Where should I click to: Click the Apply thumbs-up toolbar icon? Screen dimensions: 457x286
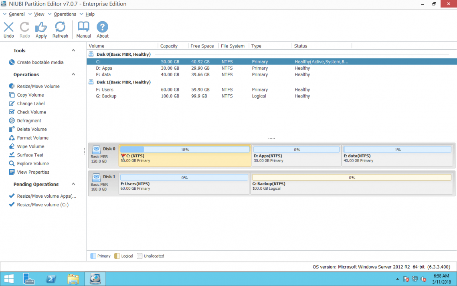41,27
